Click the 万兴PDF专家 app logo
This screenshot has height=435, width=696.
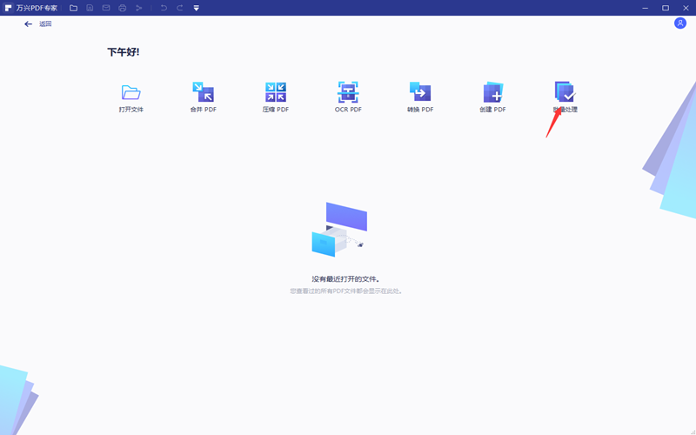8,8
